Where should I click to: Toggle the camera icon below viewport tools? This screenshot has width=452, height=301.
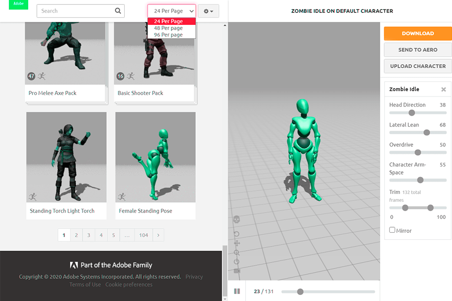coord(236,271)
